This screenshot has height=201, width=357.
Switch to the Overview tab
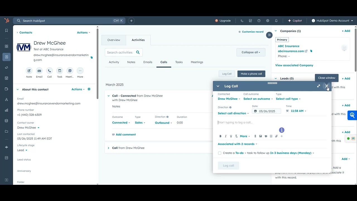(x=114, y=40)
